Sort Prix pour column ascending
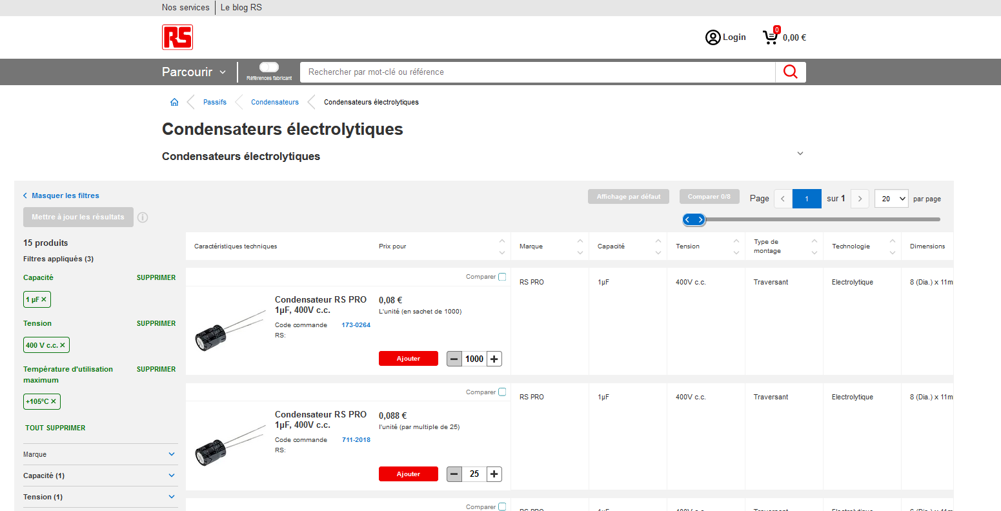Viewport: 1001px width, 511px height. (x=502, y=241)
